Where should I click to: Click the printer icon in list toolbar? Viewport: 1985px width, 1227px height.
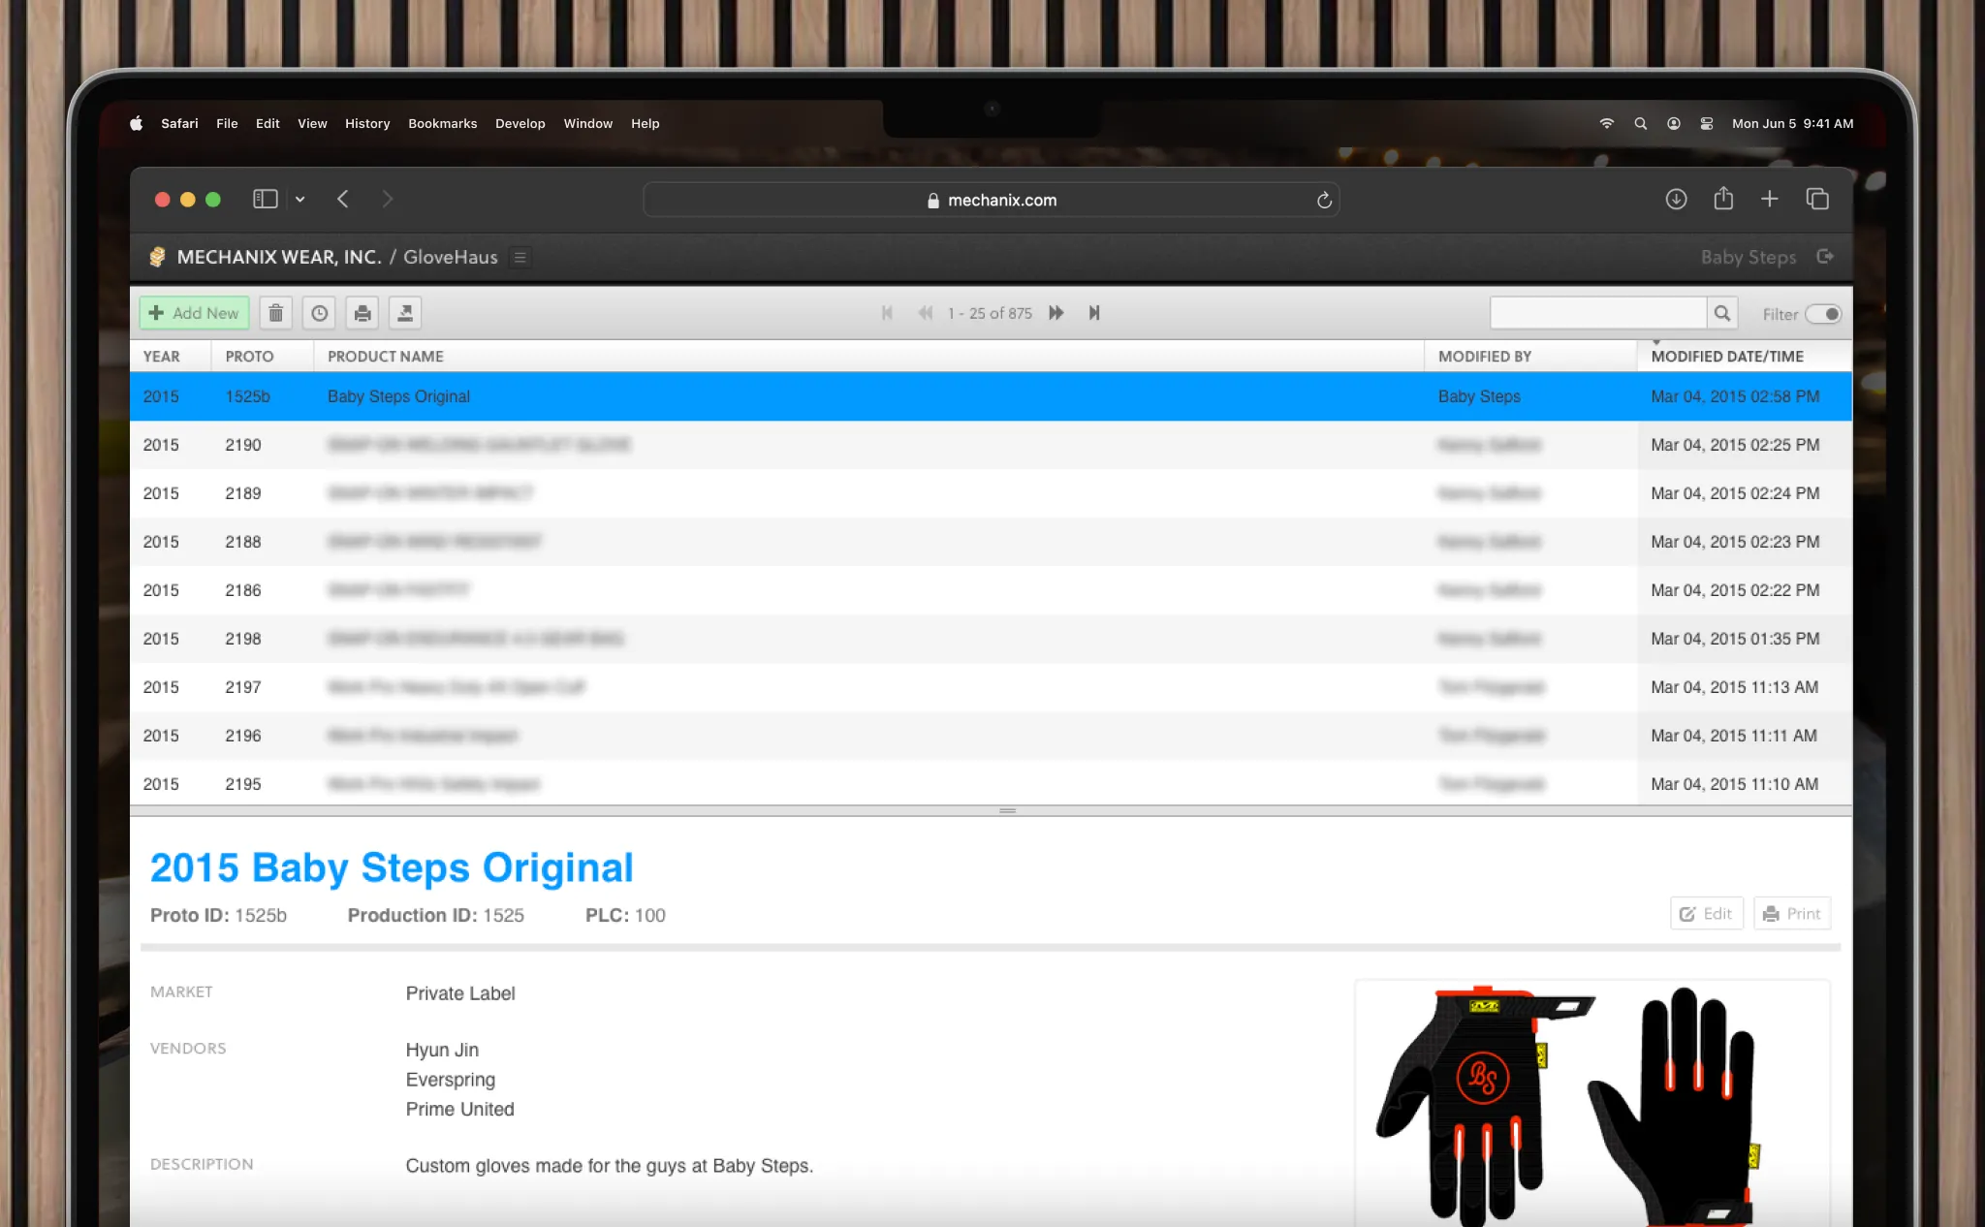362,313
